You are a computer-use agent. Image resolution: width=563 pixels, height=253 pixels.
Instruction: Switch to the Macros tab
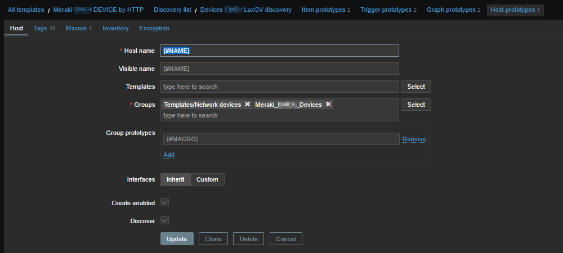[78, 28]
